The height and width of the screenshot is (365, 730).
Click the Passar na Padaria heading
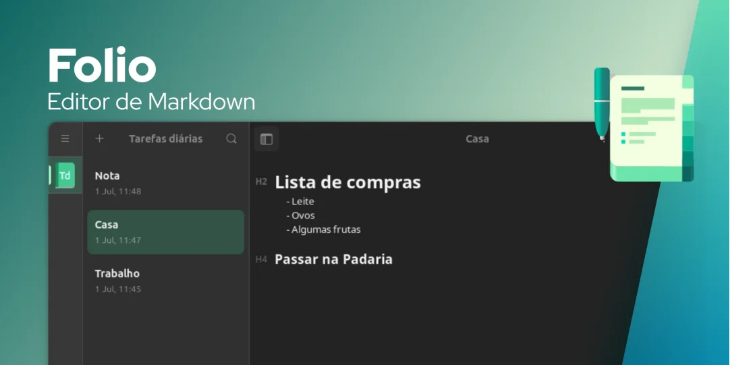pos(333,259)
